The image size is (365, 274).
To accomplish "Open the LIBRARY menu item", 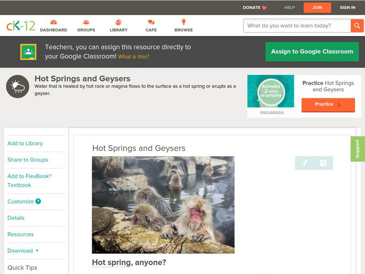I will tap(119, 30).
